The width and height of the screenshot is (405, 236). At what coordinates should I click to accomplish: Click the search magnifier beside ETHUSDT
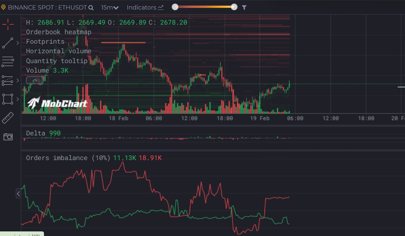click(x=91, y=8)
